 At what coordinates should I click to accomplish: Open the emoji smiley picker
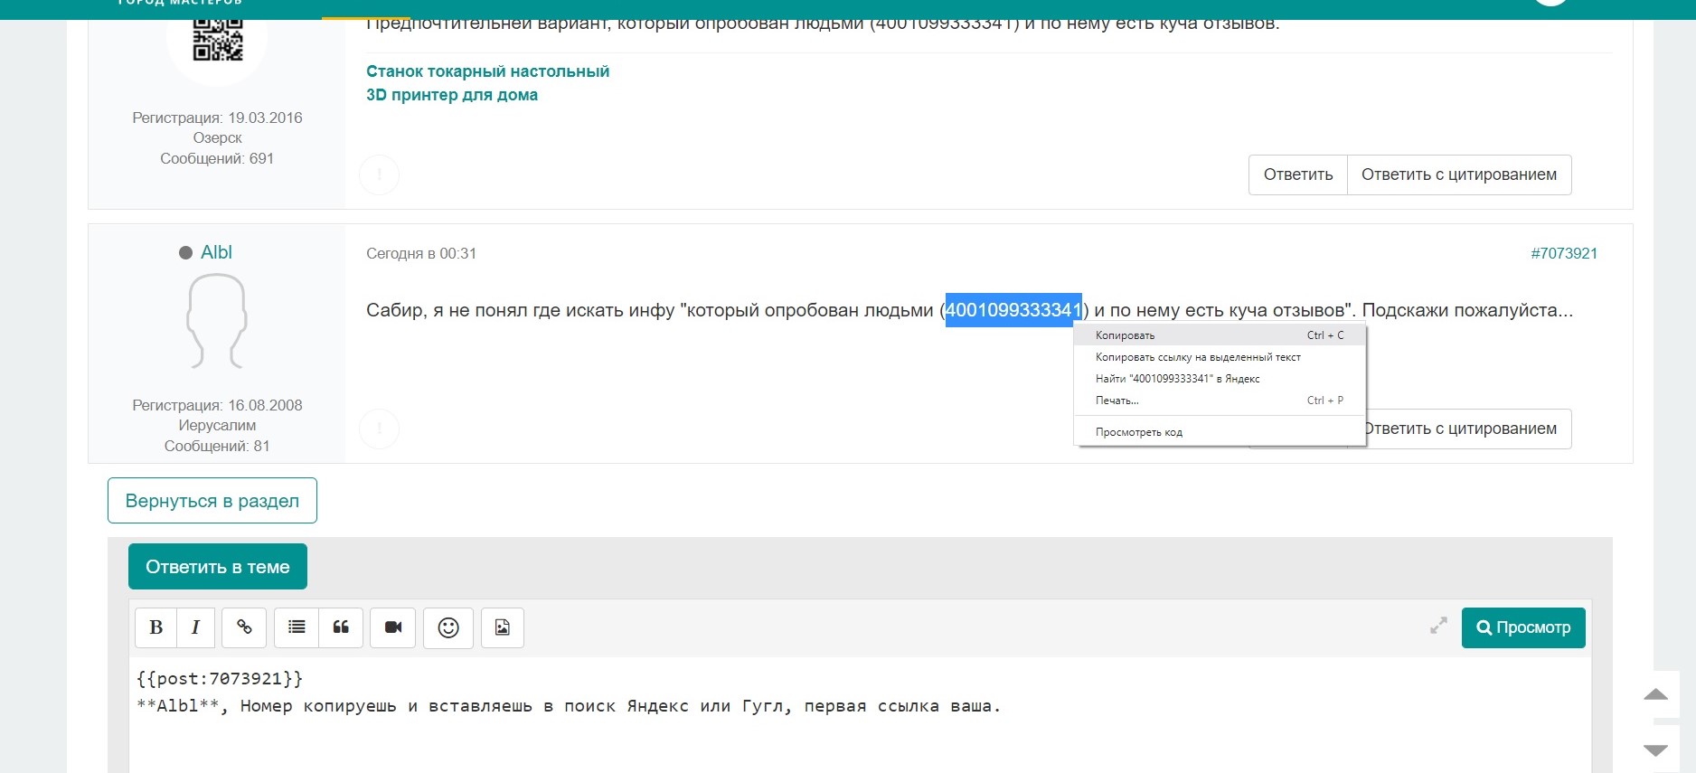click(x=448, y=627)
